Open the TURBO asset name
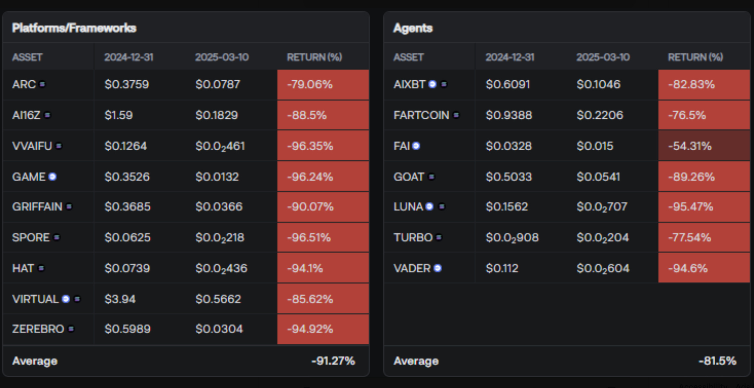 point(413,237)
